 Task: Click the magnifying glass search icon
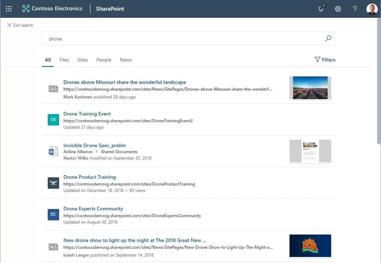328,38
